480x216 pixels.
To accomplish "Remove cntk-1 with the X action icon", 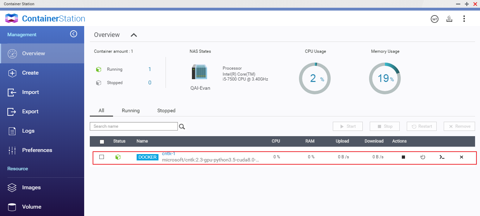I will click(461, 157).
